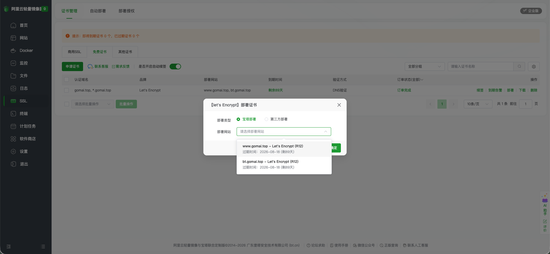Switch to 部署授权 tab
The image size is (550, 254).
pos(127,11)
